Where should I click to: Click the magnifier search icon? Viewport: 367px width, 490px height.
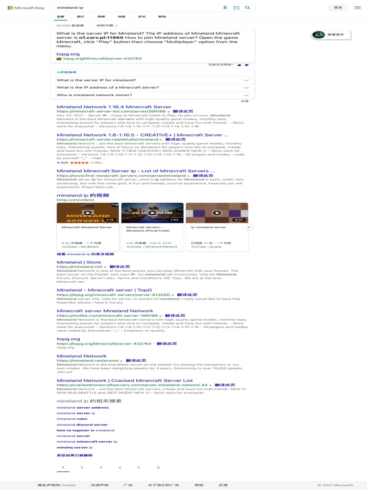[248, 8]
